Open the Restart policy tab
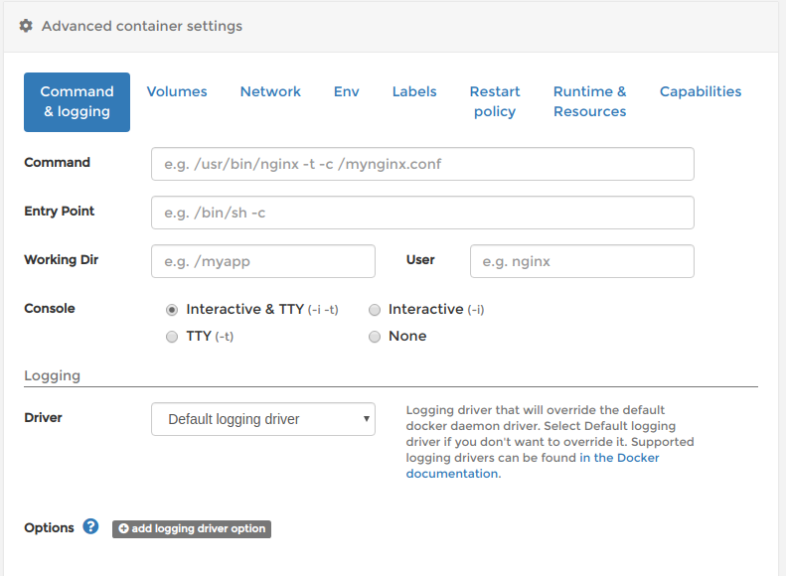 [x=495, y=101]
